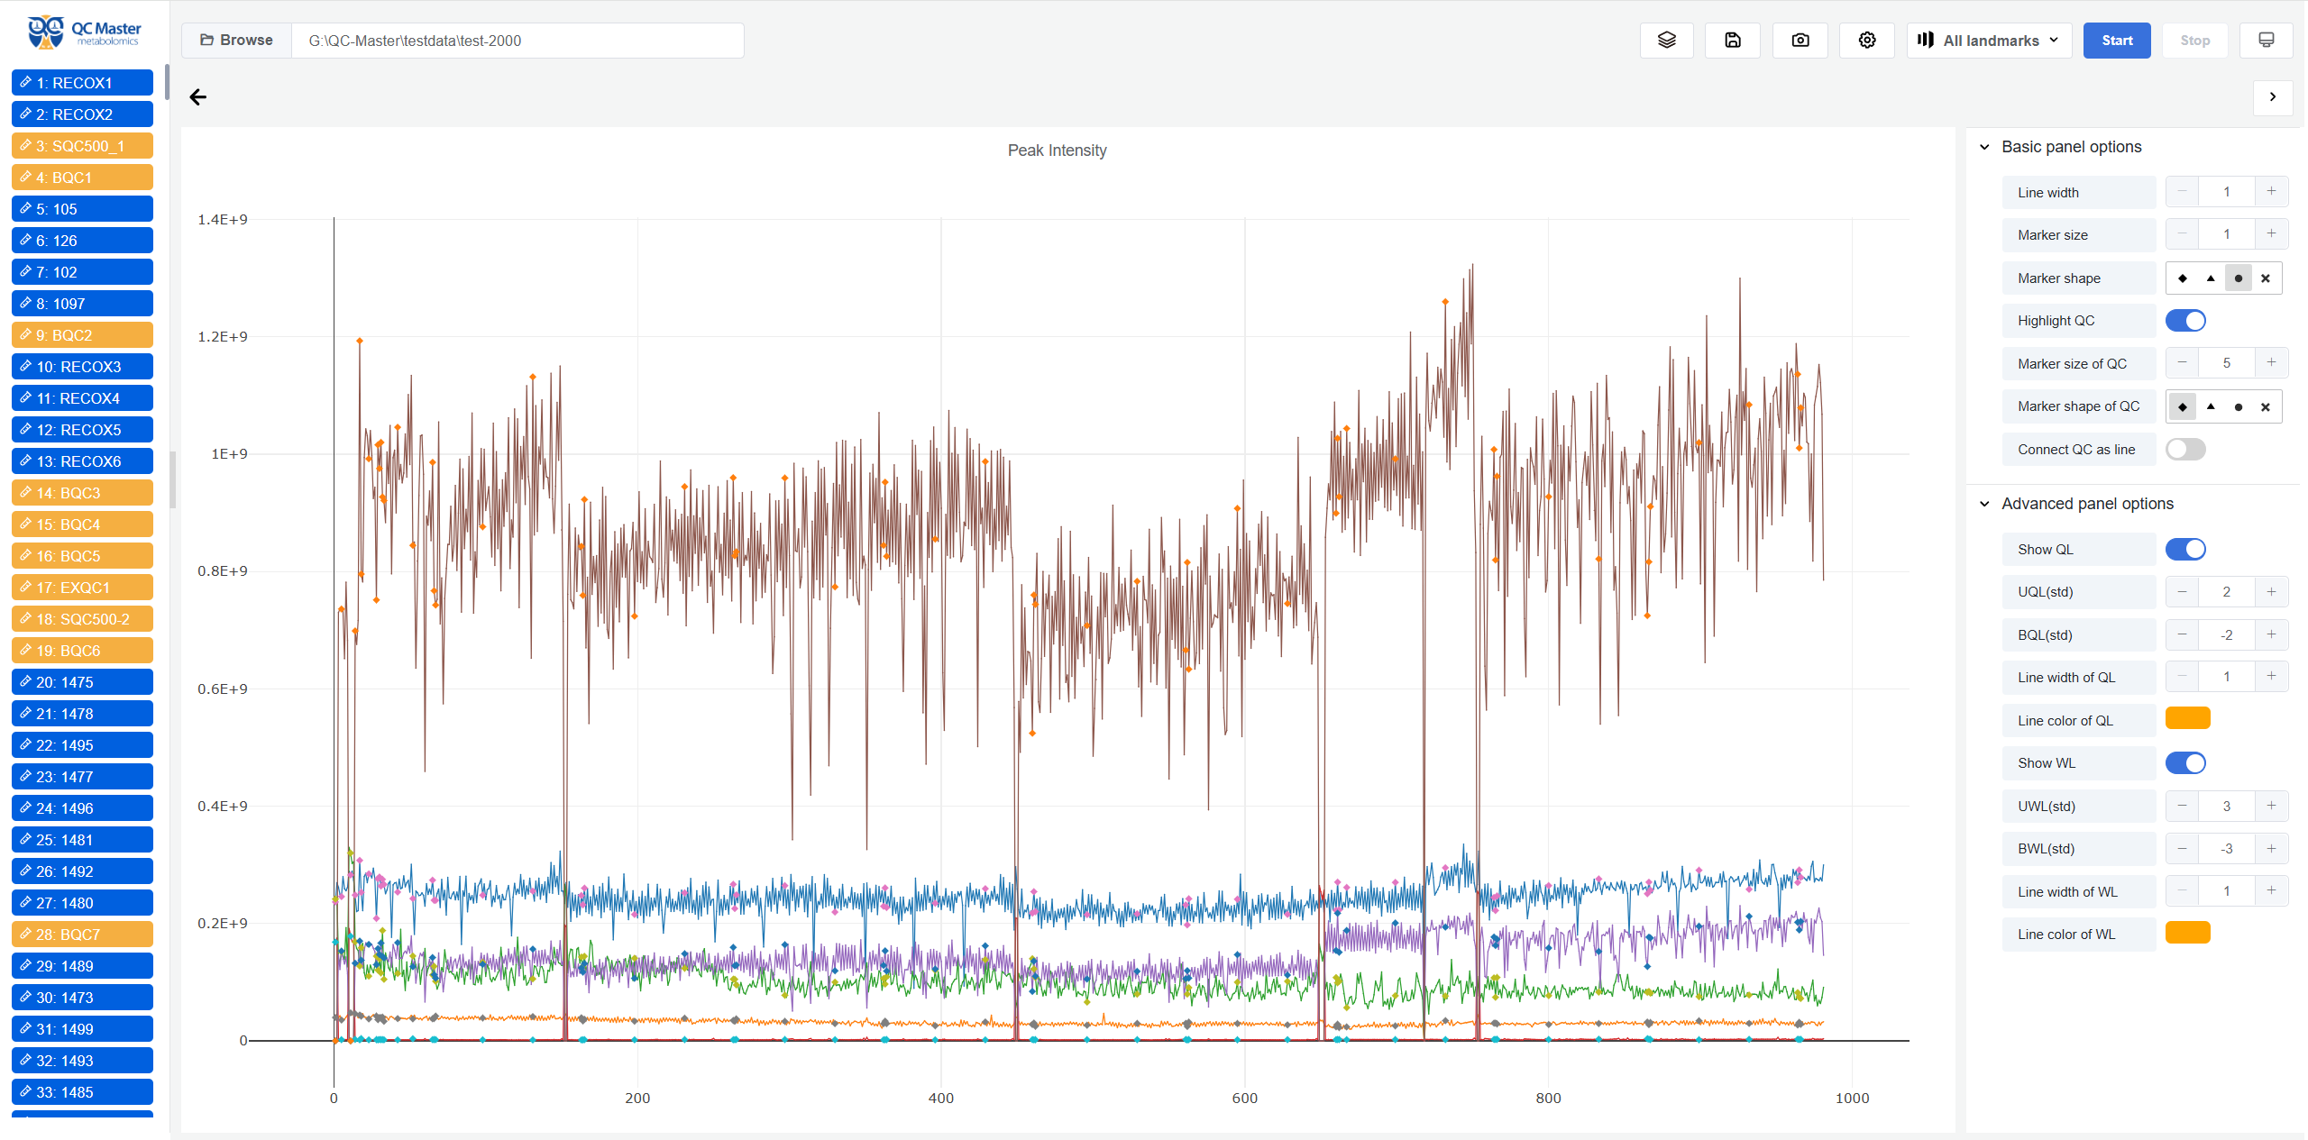Screen dimensions: 2308x1140
Task: Open the Line color of QL swatch
Action: coord(2187,719)
